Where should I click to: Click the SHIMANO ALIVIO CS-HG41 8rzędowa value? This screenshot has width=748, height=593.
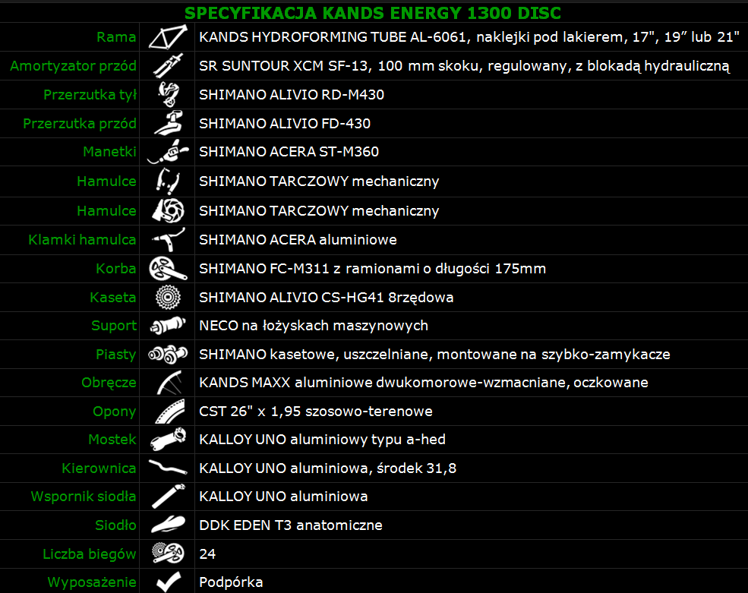pyautogui.click(x=326, y=298)
